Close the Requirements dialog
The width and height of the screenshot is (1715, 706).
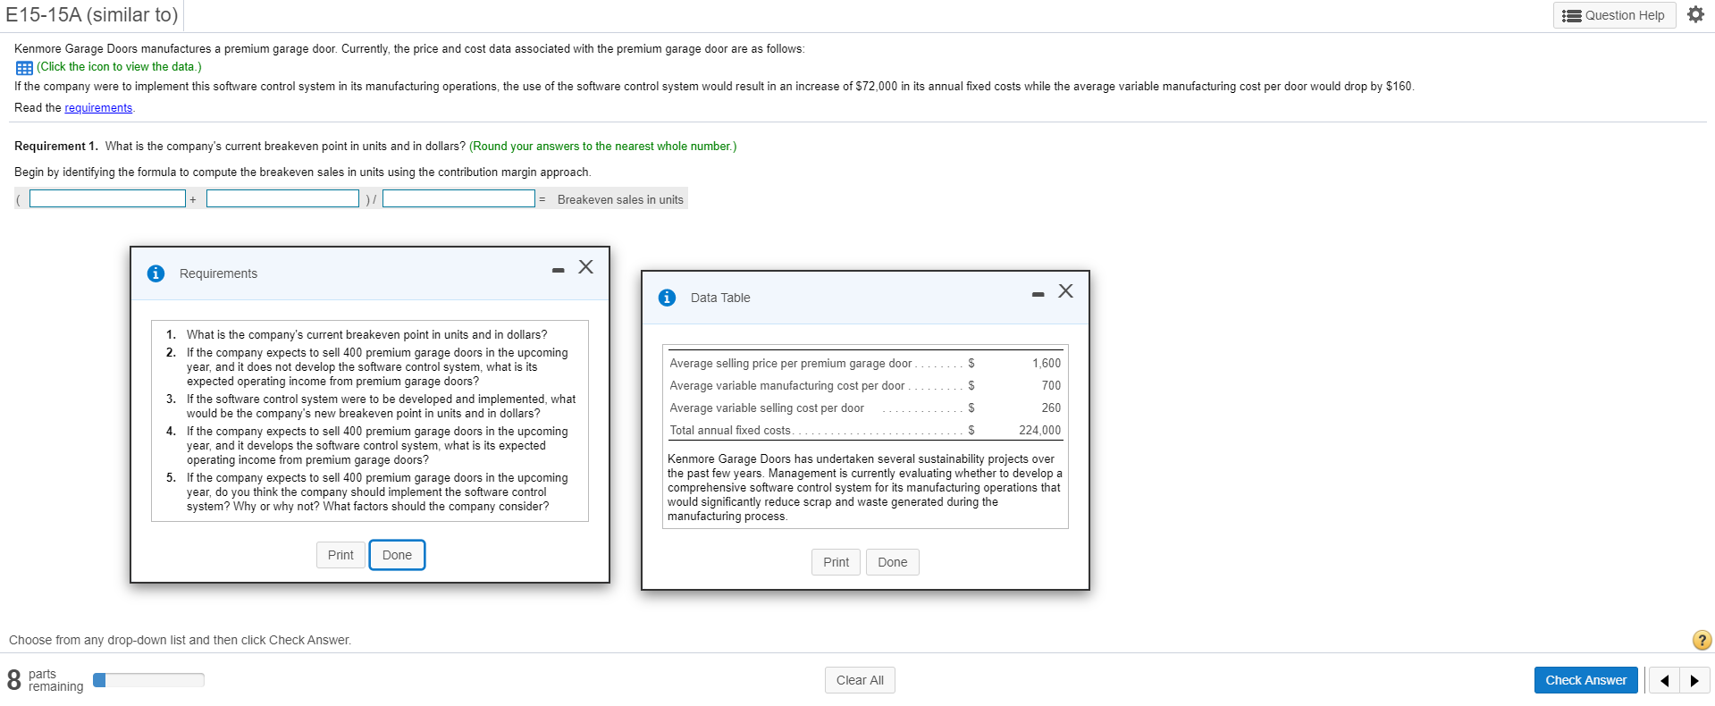click(x=585, y=267)
